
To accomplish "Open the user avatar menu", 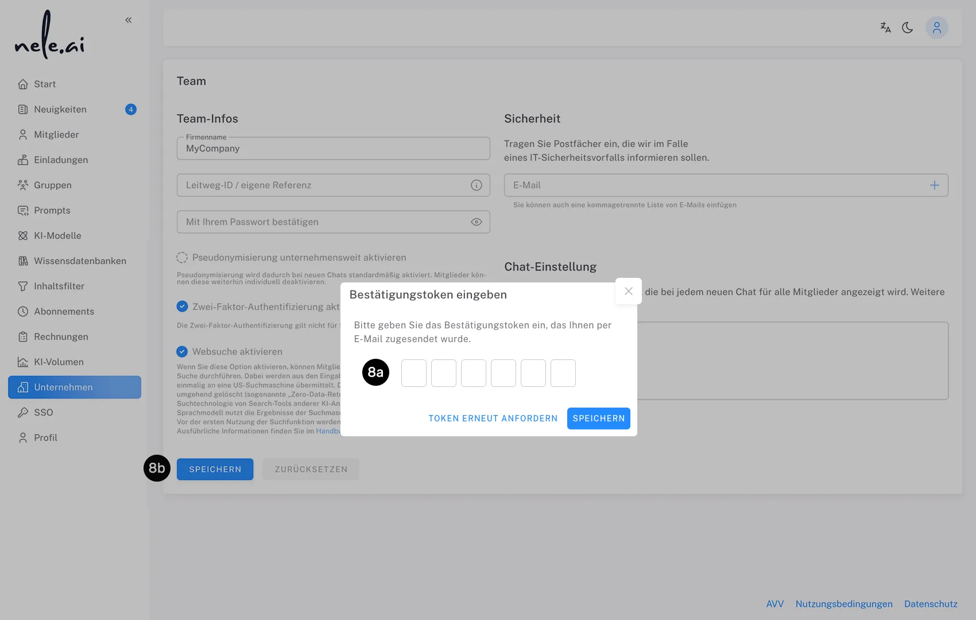I will pyautogui.click(x=937, y=27).
